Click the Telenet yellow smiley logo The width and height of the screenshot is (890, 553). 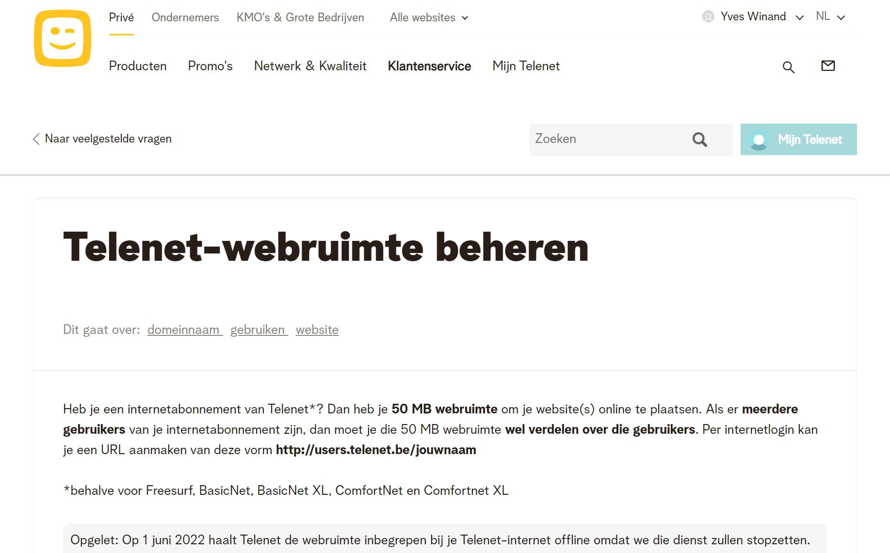click(x=63, y=38)
